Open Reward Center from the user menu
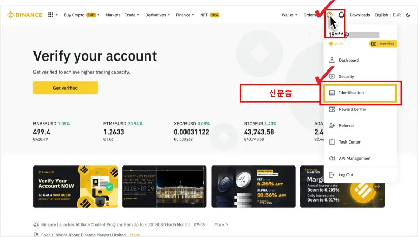This screenshot has height=237, width=418. (360, 109)
